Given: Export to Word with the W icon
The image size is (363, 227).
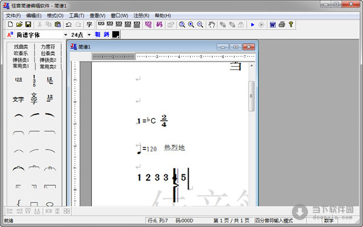Looking at the screenshot, I should 273,24.
